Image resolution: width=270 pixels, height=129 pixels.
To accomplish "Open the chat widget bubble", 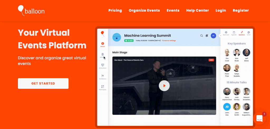I will (259, 118).
